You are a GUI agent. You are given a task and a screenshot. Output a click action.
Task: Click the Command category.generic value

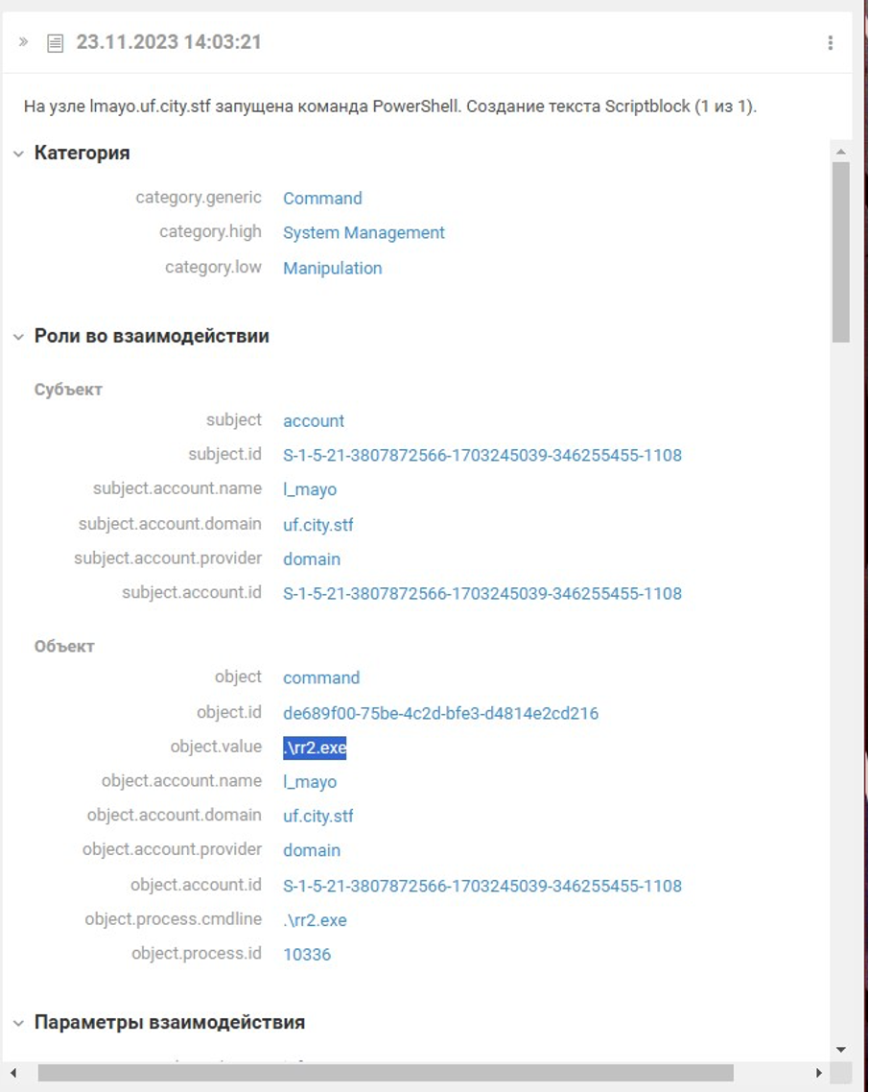coord(322,199)
